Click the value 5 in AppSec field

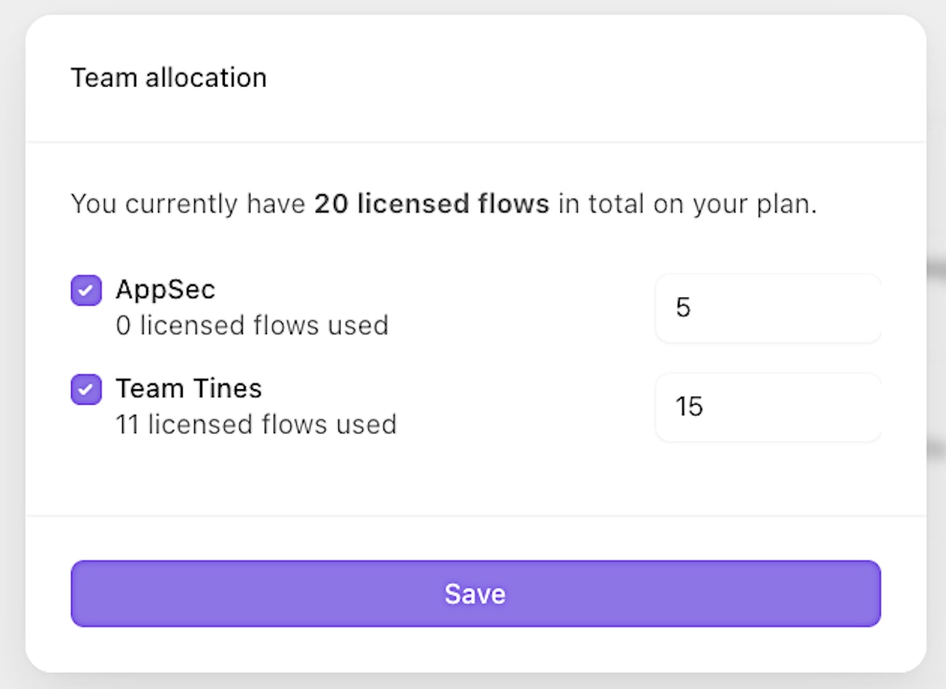683,308
